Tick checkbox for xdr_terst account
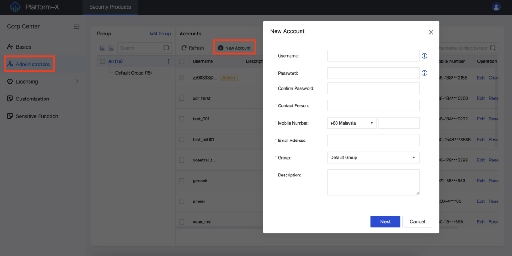 [181, 98]
